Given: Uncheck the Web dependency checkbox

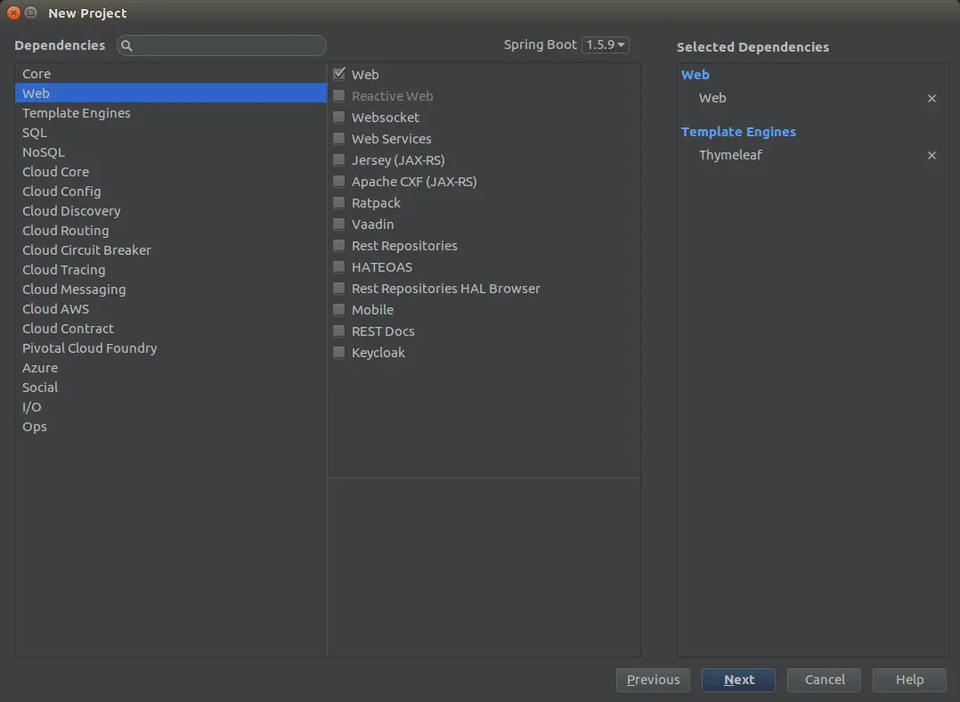Looking at the screenshot, I should 338,74.
